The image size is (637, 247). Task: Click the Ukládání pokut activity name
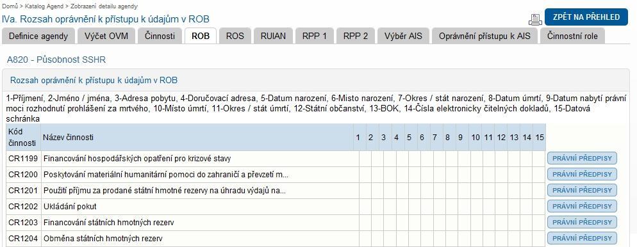pos(70,207)
